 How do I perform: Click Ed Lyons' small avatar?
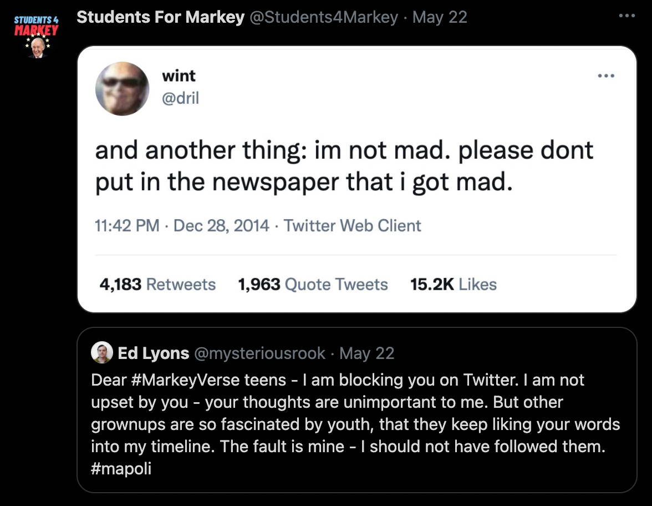[102, 353]
